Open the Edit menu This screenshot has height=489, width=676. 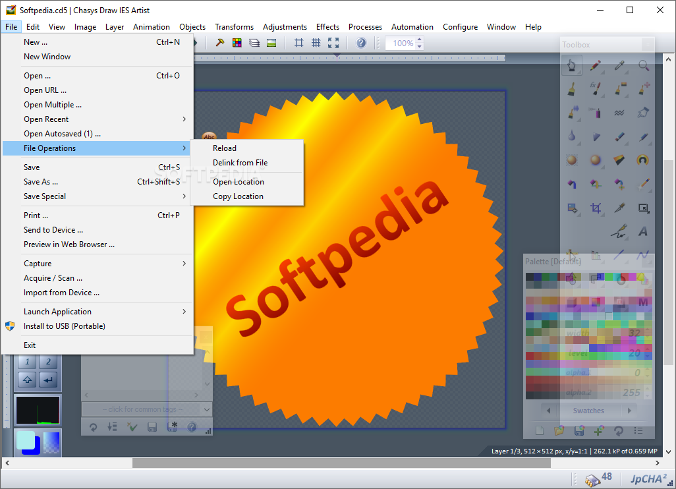(33, 27)
